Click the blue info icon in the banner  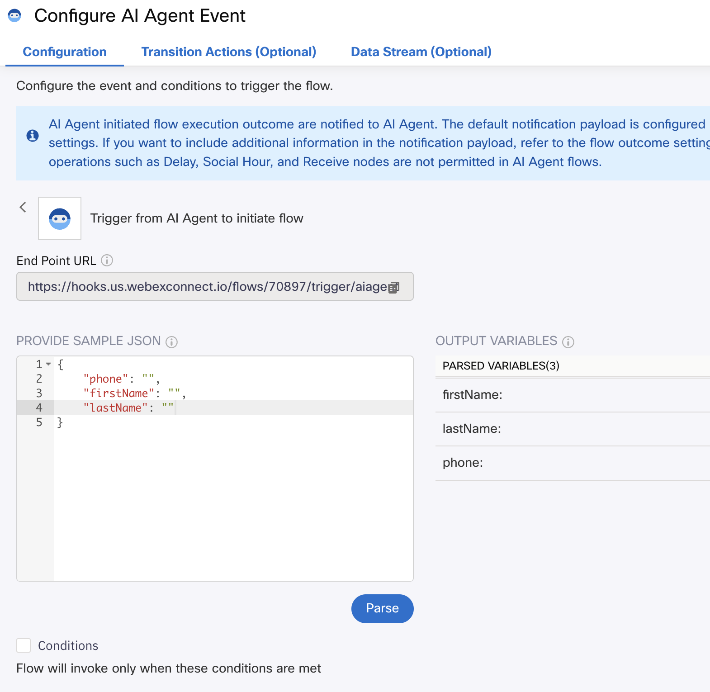click(33, 135)
